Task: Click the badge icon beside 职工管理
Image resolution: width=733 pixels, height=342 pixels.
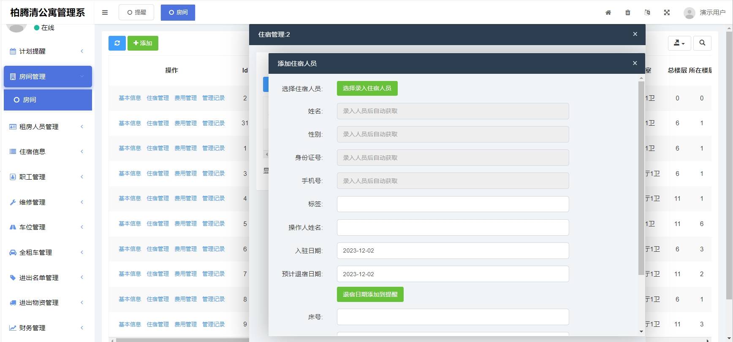Action: pos(13,177)
